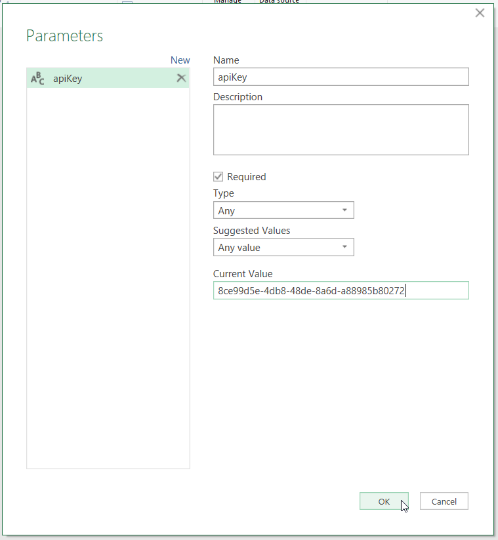Delete the apiKey parameter using the X icon
Screen dimensions: 498x540
[181, 77]
